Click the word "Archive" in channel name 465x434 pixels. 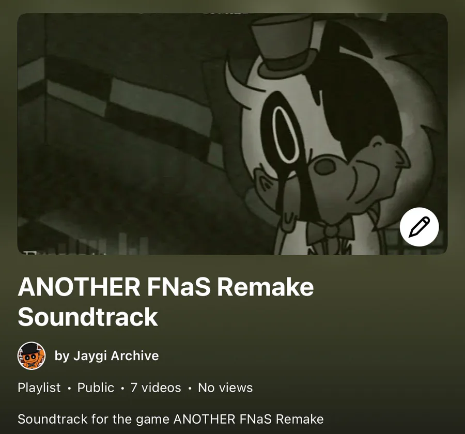pos(135,355)
